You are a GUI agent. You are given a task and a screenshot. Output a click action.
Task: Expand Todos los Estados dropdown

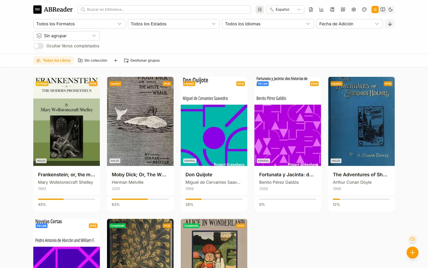point(174,24)
